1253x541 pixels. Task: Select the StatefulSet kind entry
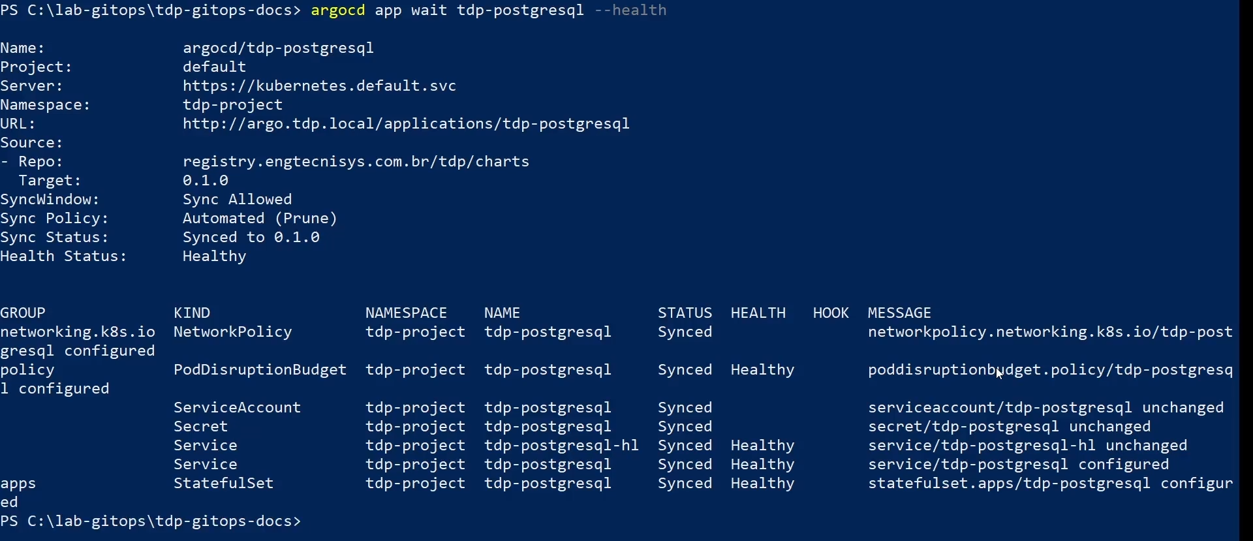coord(223,483)
